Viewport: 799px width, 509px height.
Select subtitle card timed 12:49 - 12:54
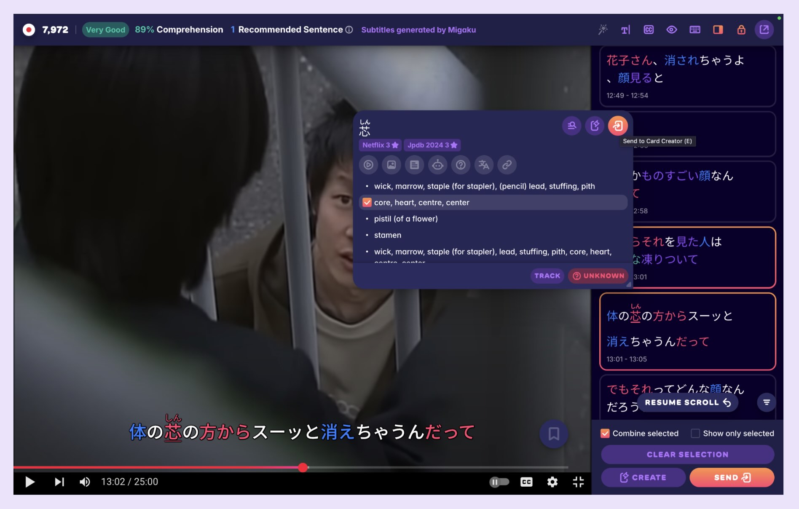(687, 76)
